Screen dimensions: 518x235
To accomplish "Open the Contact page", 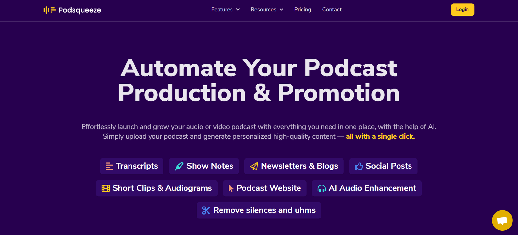I will point(332,10).
